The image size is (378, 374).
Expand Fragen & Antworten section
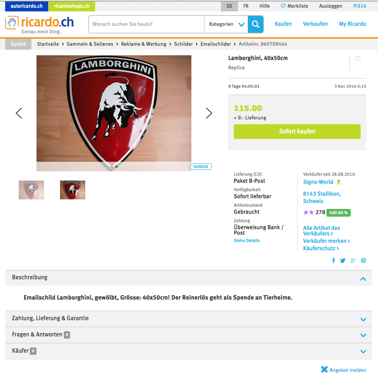tap(188, 335)
